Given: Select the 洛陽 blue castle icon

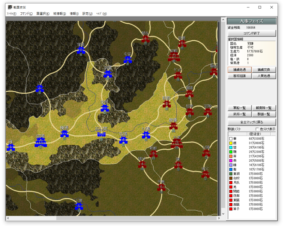Looking at the screenshot, I should 123,140.
